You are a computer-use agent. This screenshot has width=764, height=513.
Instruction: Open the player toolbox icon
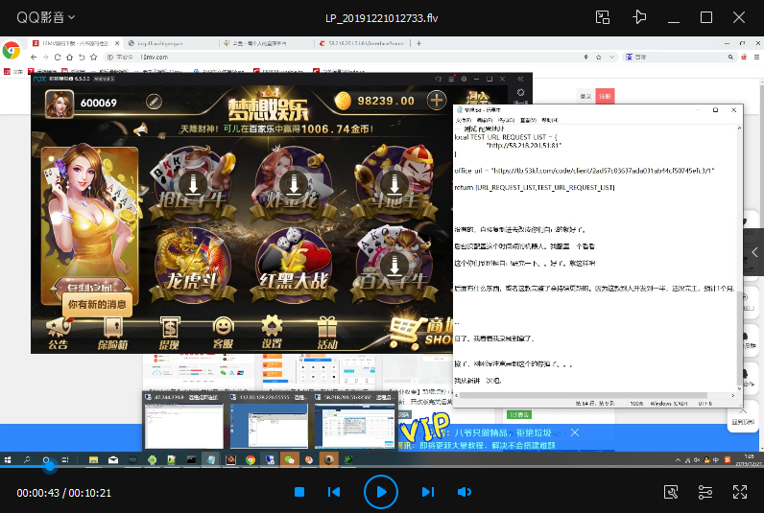(x=671, y=492)
